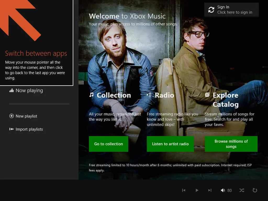Select the Radio heading

164,95
